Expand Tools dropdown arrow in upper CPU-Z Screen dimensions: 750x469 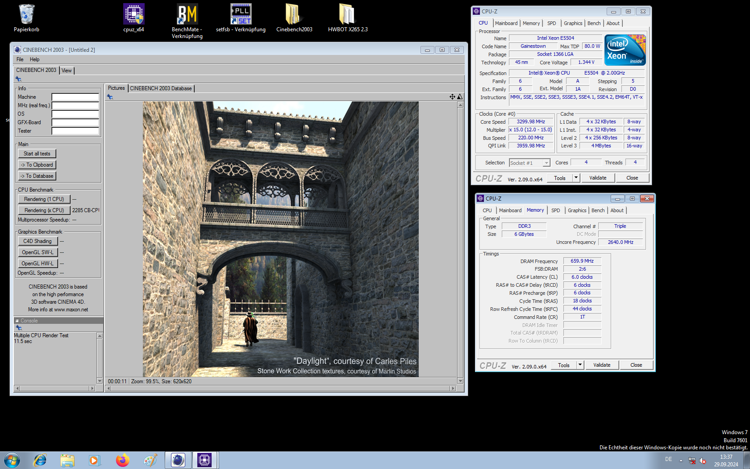point(576,178)
